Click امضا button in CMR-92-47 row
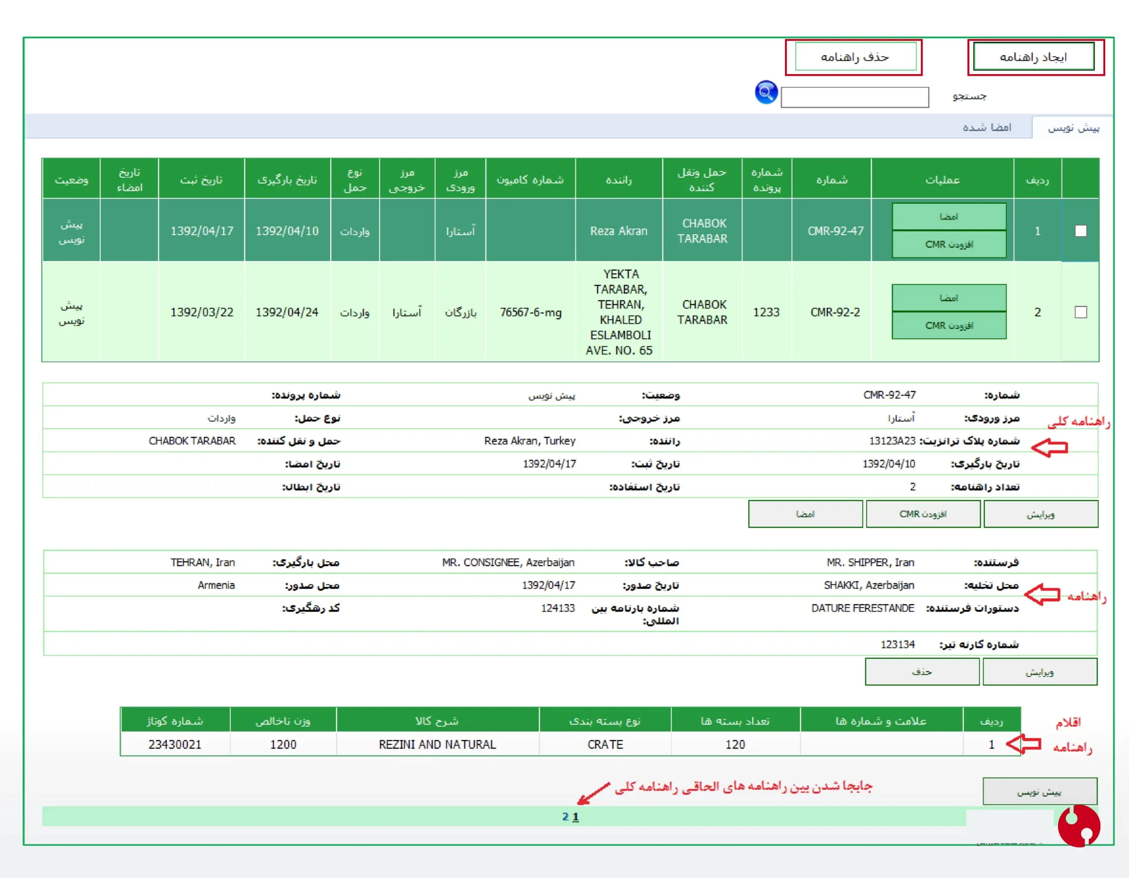The width and height of the screenshot is (1129, 878). tap(949, 217)
